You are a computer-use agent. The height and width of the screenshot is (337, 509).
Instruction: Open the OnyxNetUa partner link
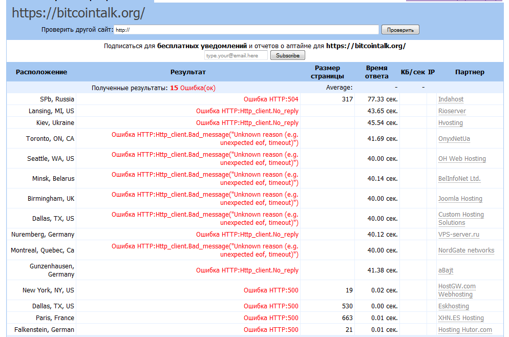(x=454, y=138)
